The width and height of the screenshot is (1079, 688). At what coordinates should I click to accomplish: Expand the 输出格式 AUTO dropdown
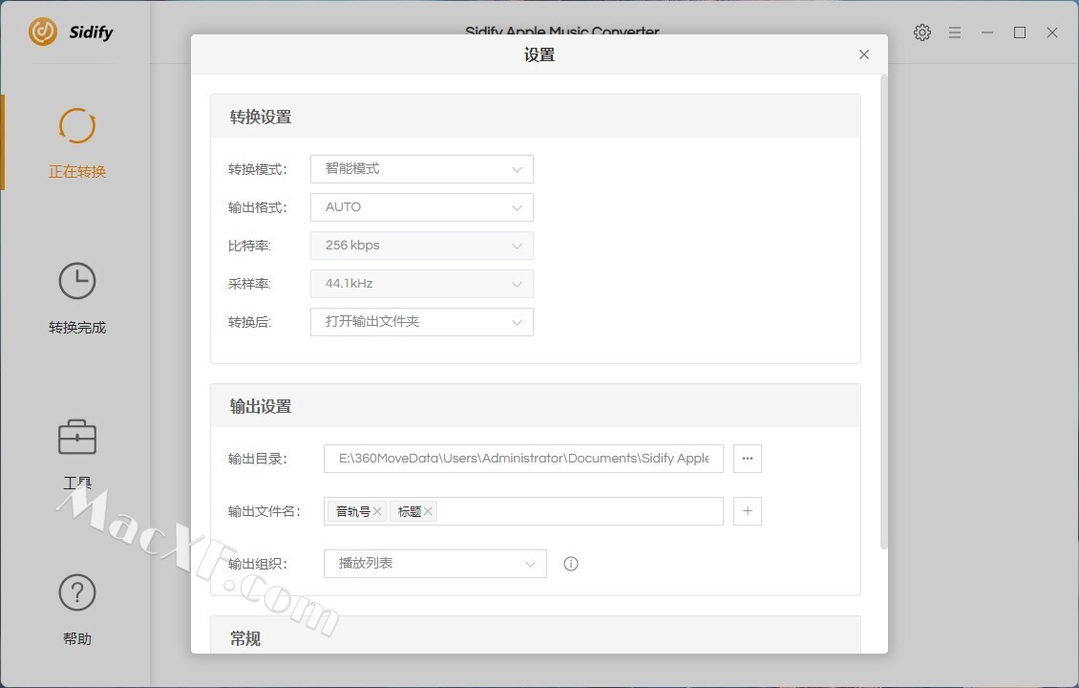pos(422,207)
